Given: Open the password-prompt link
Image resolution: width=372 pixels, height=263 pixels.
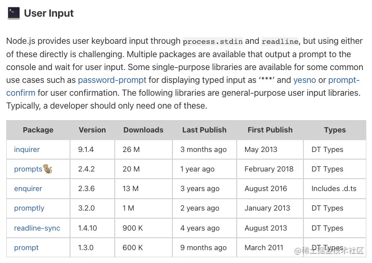Looking at the screenshot, I should click(x=112, y=80).
